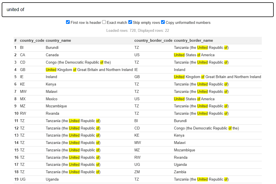
Task: Select the 'Malawi' cell in row 7
Action: [x=52, y=91]
